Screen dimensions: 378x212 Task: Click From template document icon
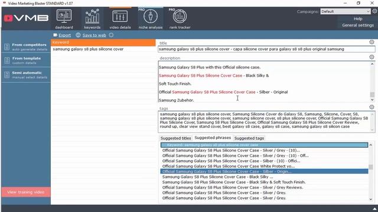click(6, 60)
